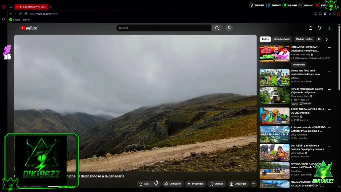Click the mountain road video player
341x192 pixels.
pos(135,103)
